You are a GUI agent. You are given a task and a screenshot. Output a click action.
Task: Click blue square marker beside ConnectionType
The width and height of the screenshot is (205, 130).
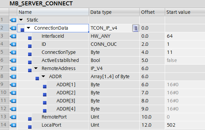click(30, 54)
